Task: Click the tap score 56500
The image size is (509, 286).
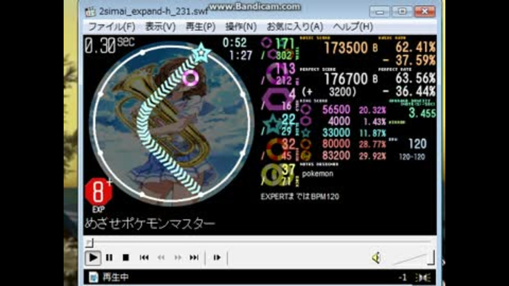Action: click(x=336, y=110)
